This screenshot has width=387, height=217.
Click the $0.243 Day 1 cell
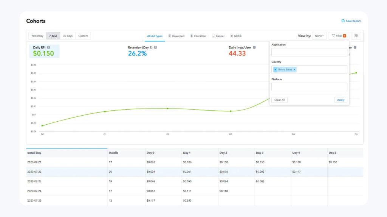click(x=187, y=200)
